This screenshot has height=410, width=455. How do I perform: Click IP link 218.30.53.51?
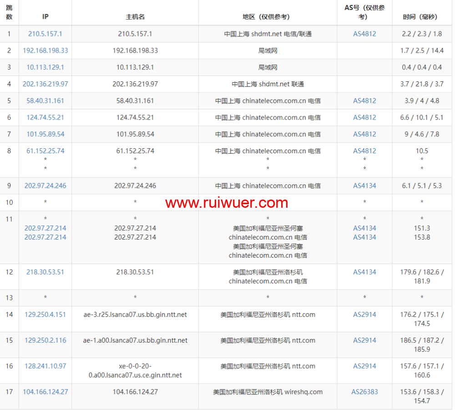[45, 272]
